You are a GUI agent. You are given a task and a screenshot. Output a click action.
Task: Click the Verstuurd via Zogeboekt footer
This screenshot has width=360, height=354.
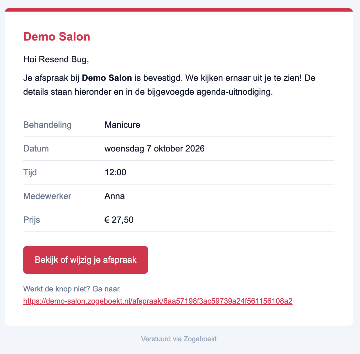[179, 339]
